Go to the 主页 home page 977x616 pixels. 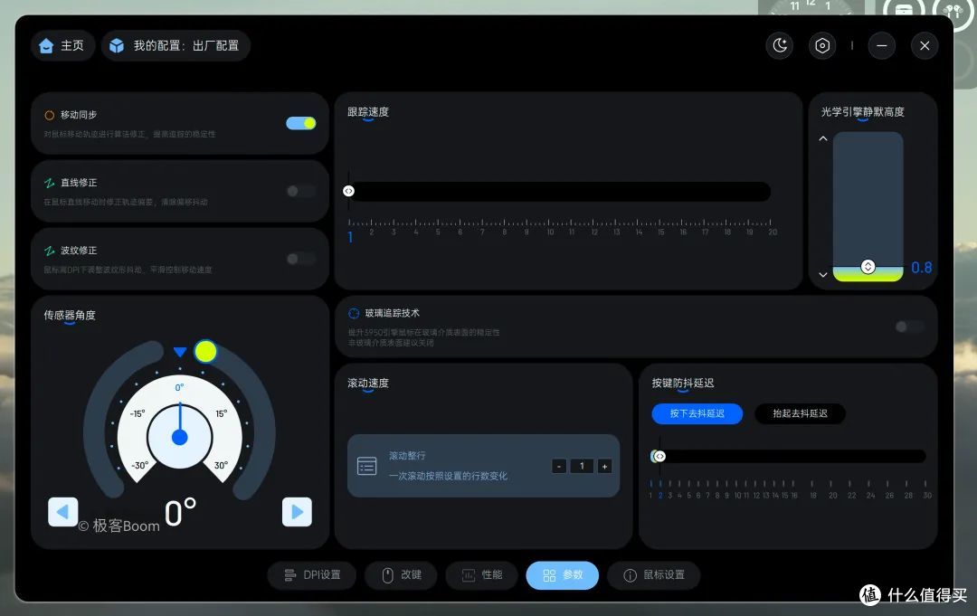click(62, 45)
